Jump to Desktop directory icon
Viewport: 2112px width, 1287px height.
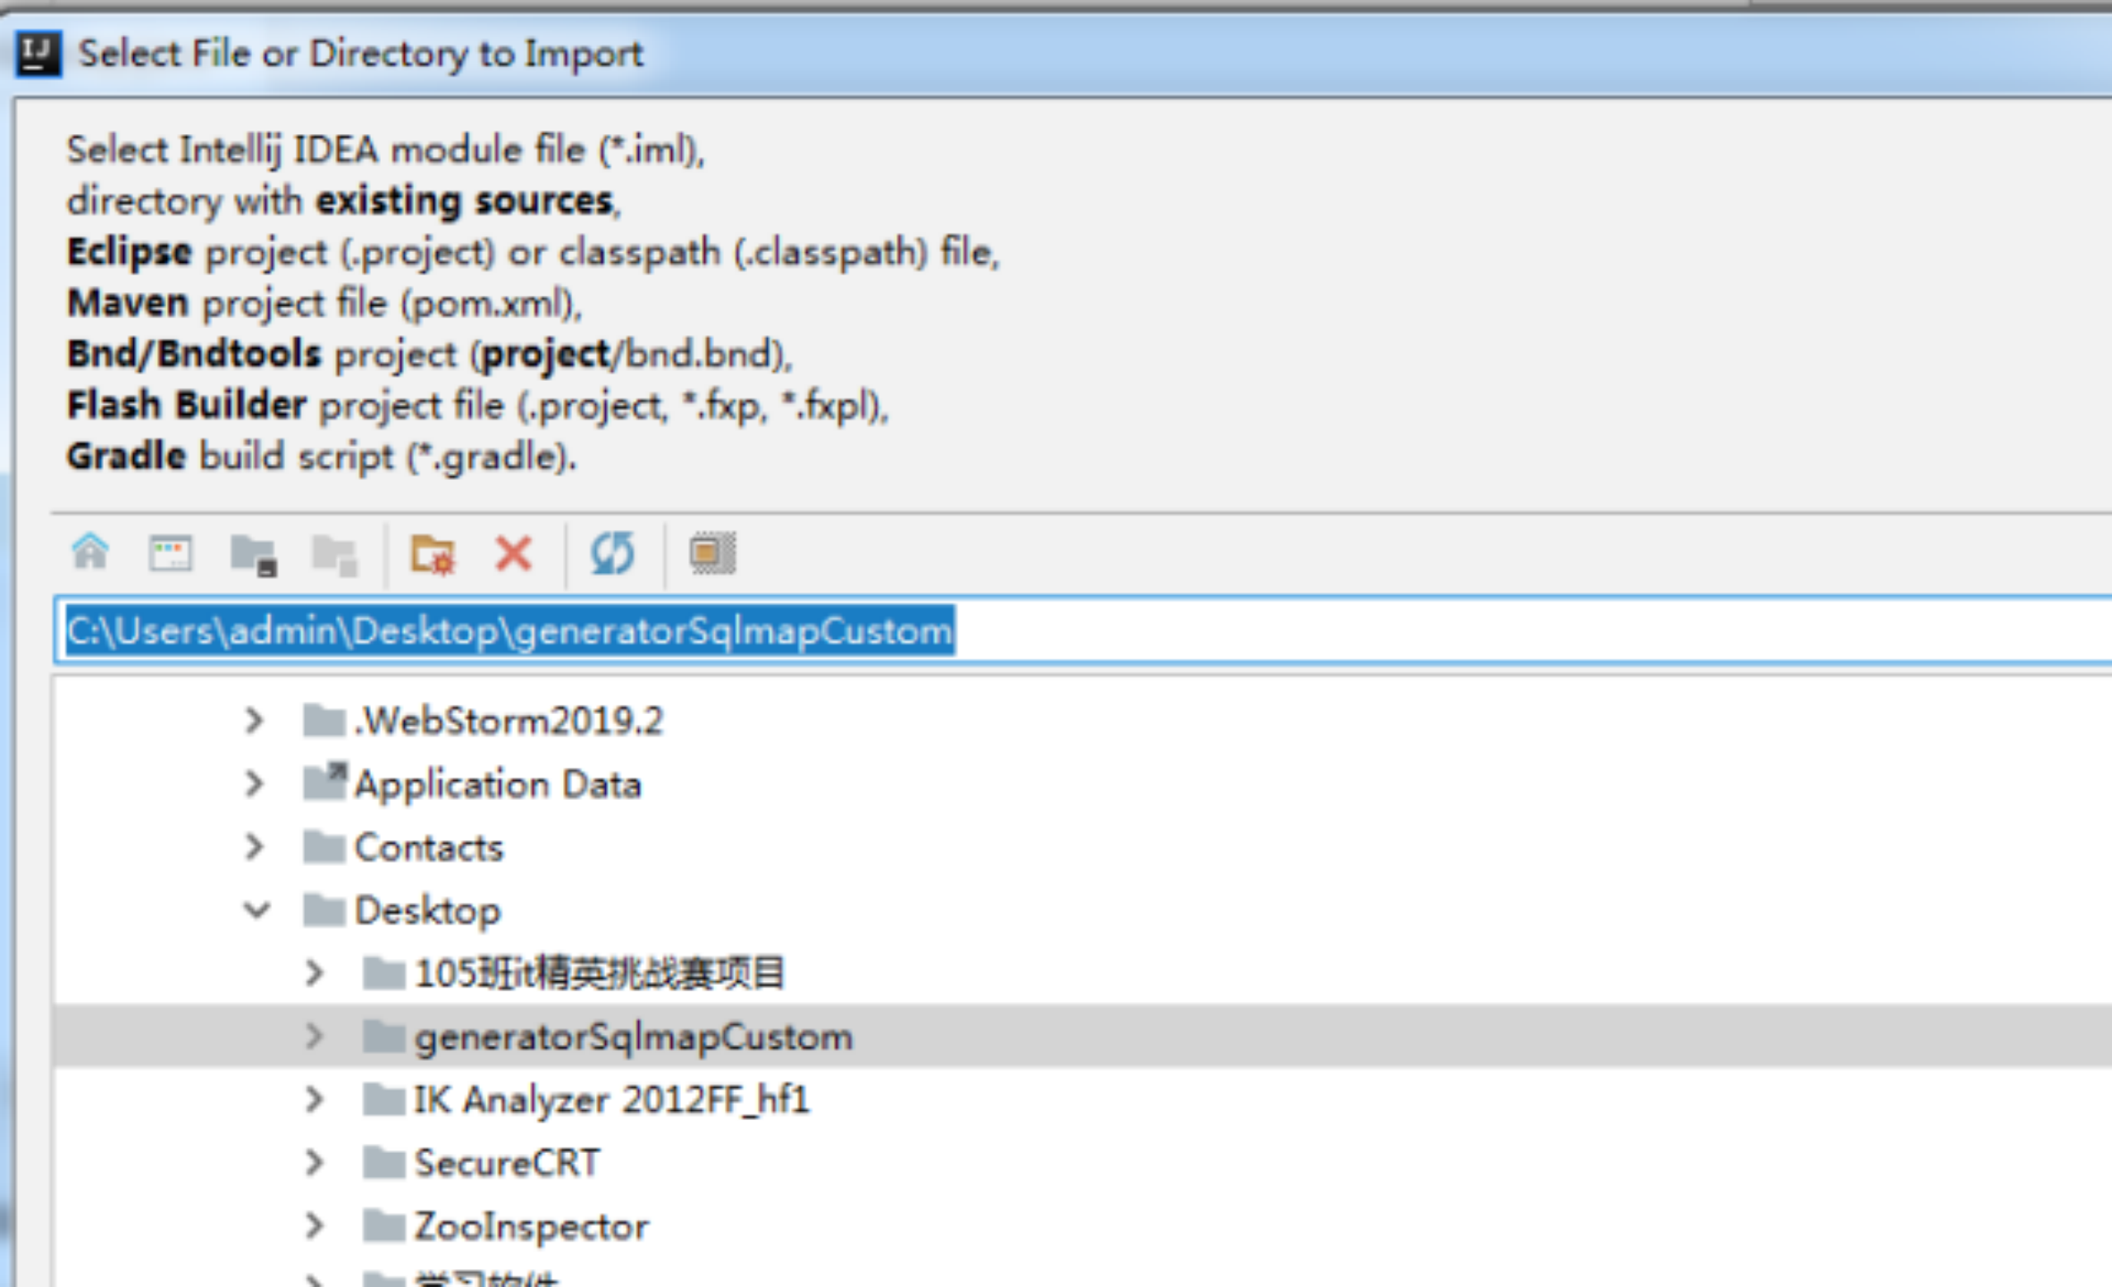(170, 553)
